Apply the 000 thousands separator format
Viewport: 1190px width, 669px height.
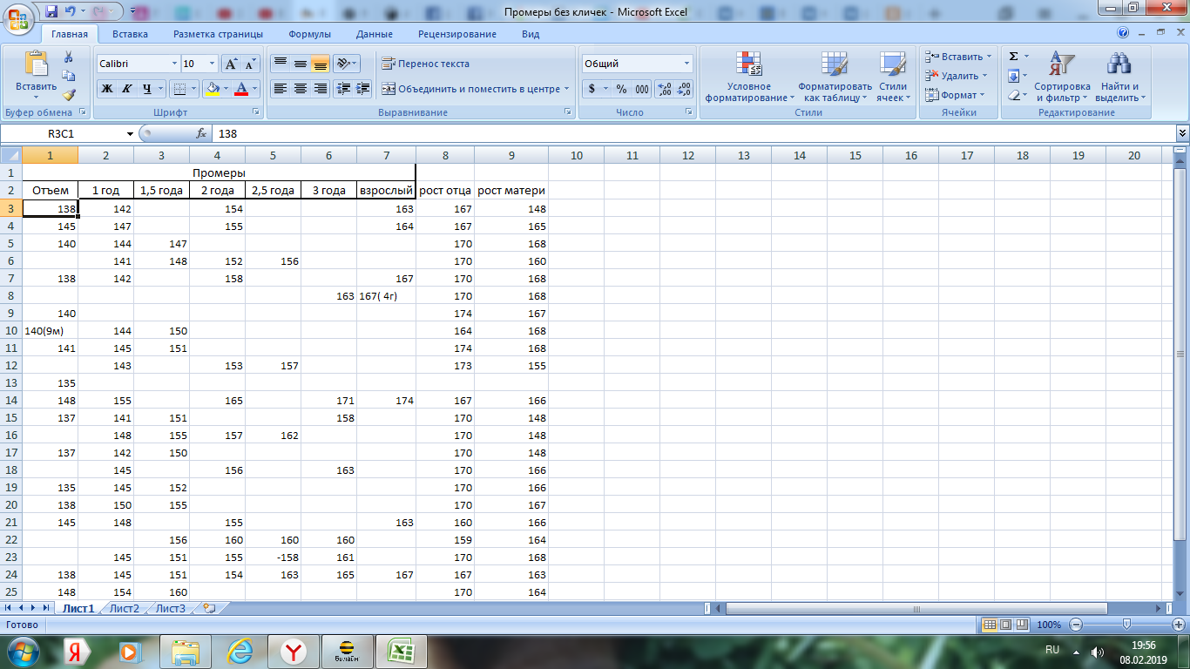(x=641, y=89)
